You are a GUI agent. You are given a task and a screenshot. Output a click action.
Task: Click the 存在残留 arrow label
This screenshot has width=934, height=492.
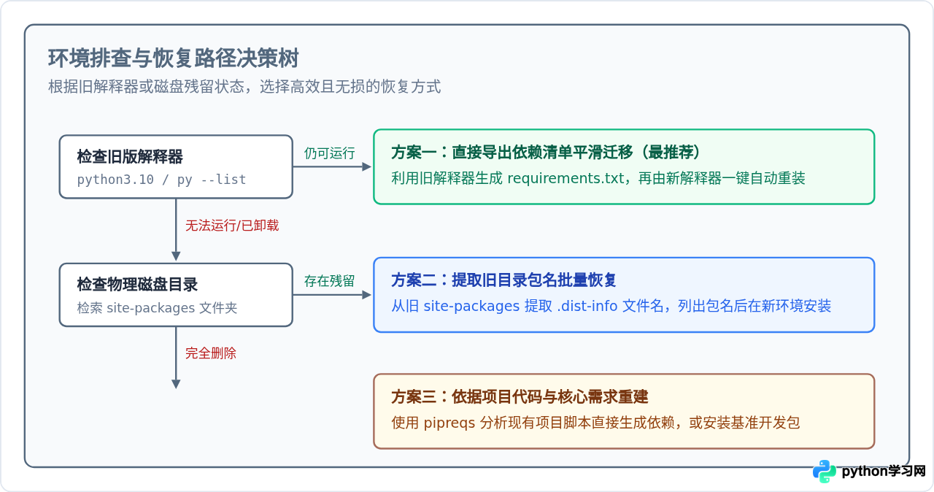330,281
